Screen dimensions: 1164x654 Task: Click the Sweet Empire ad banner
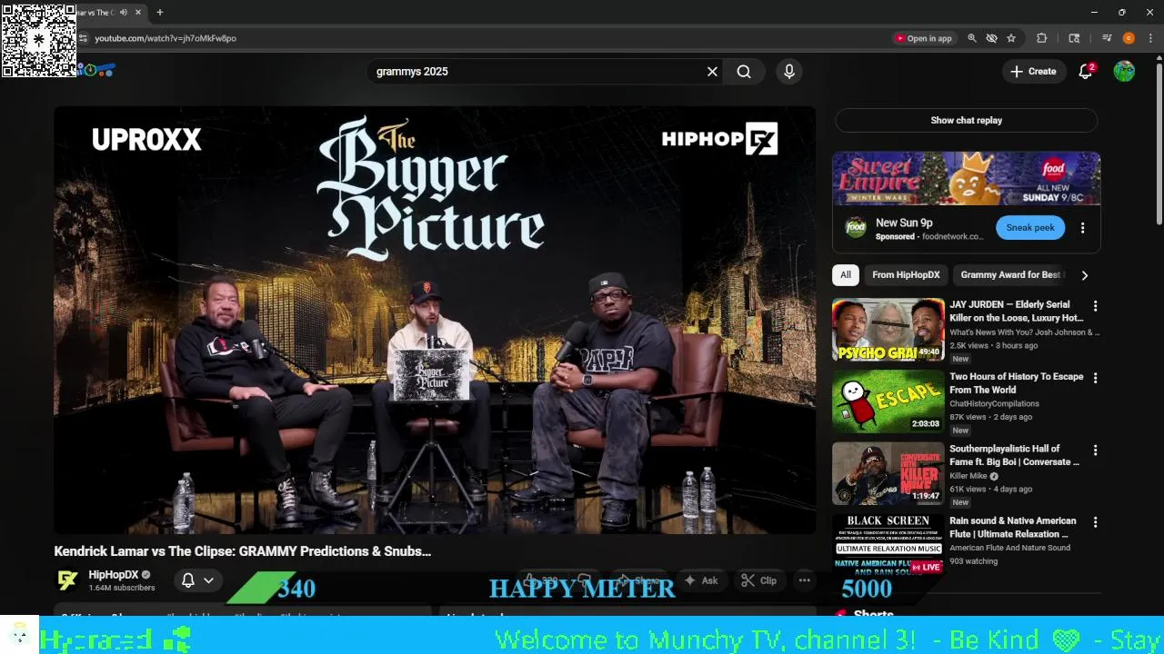(x=967, y=179)
